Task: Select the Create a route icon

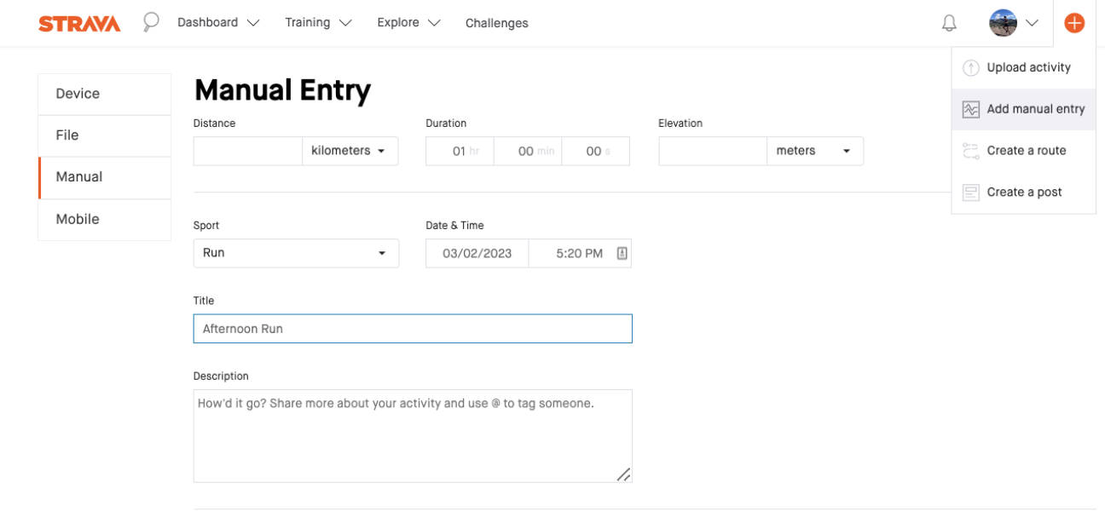Action: point(970,150)
